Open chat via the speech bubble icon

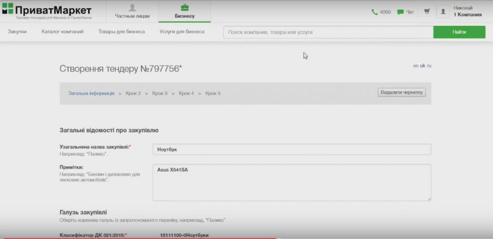(400, 12)
